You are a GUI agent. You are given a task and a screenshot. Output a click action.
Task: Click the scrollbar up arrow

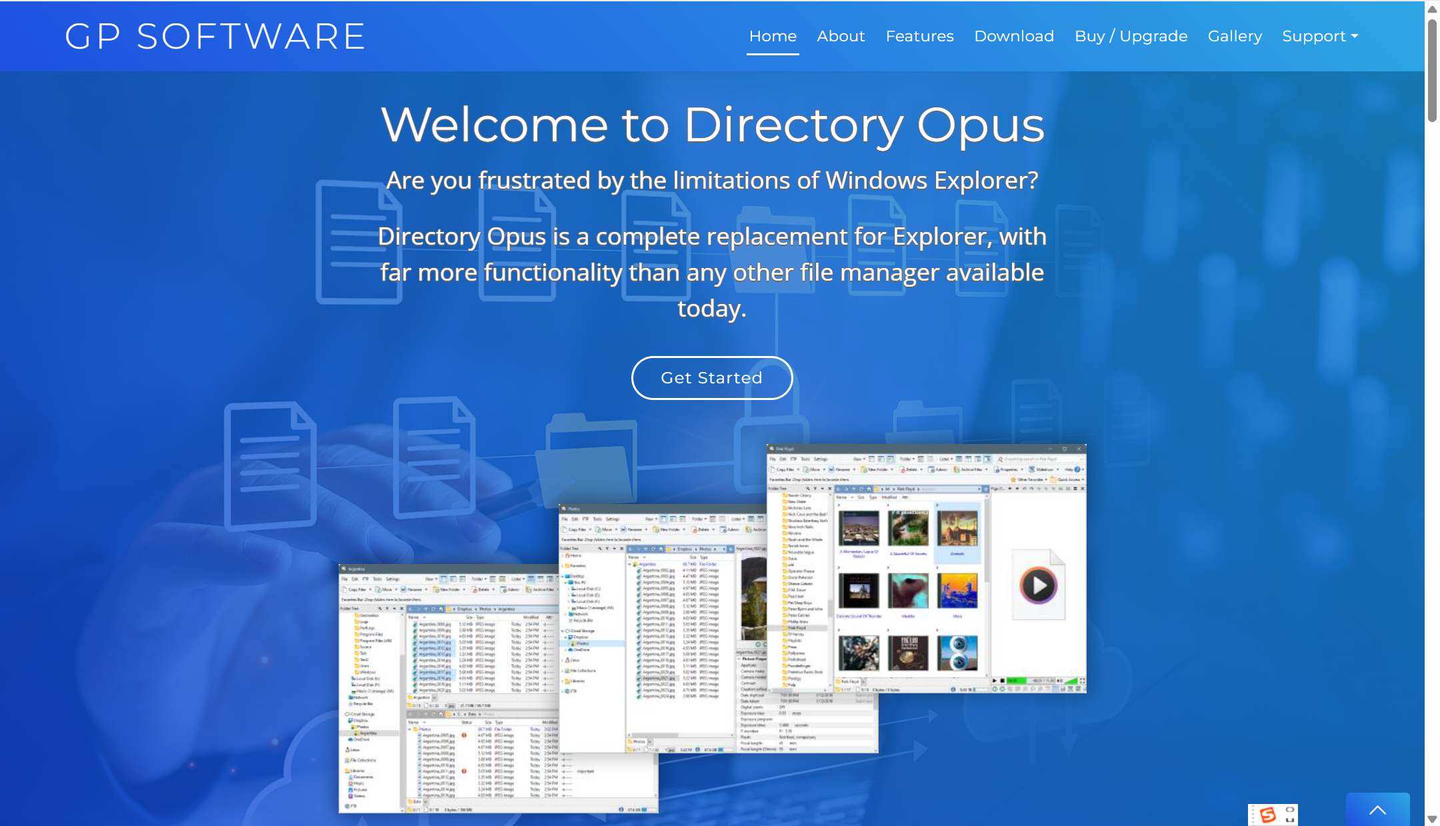1432,9
